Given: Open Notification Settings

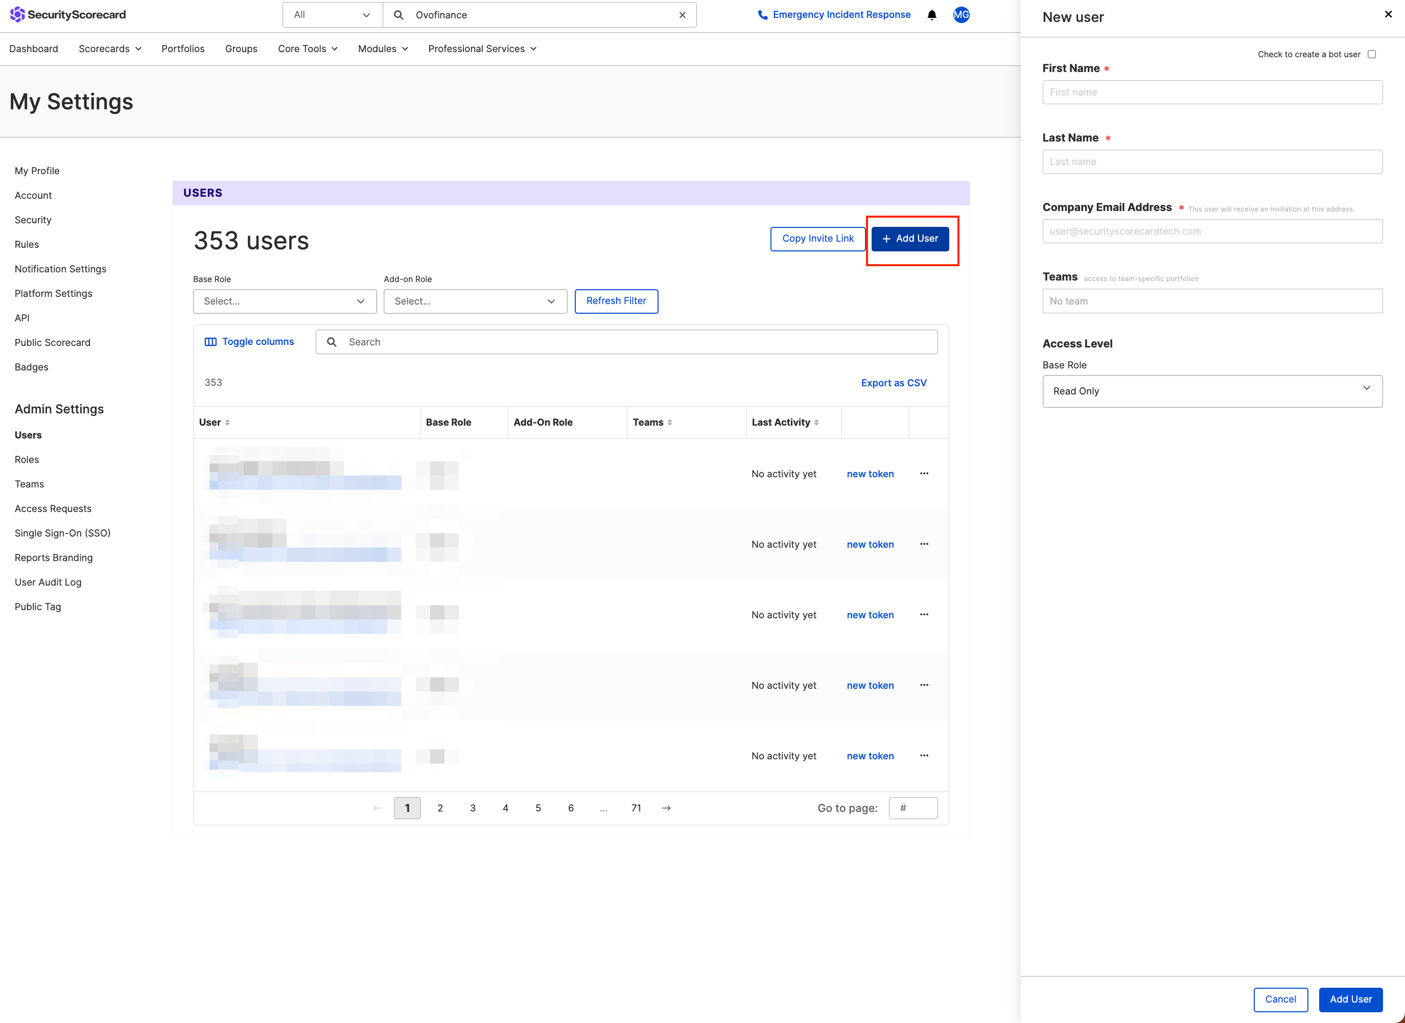Looking at the screenshot, I should (61, 269).
